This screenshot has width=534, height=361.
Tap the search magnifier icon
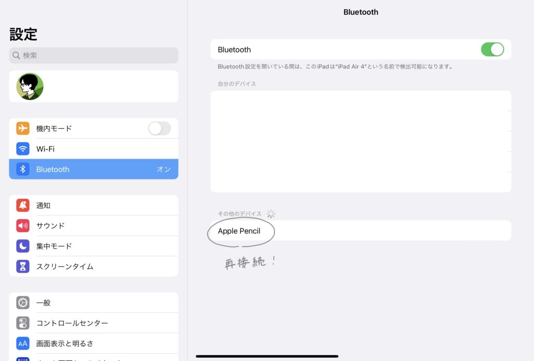(x=16, y=55)
